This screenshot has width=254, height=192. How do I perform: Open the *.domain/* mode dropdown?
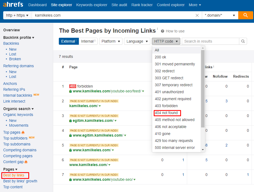tap(220, 15)
